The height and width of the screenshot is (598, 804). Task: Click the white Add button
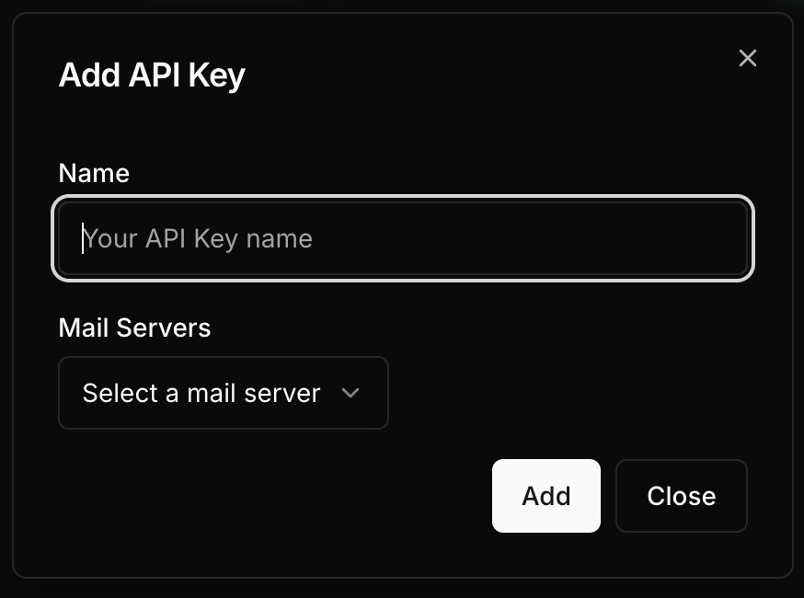(x=546, y=496)
